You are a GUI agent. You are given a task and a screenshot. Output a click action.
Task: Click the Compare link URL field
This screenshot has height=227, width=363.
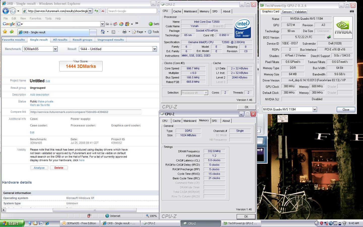85,112
